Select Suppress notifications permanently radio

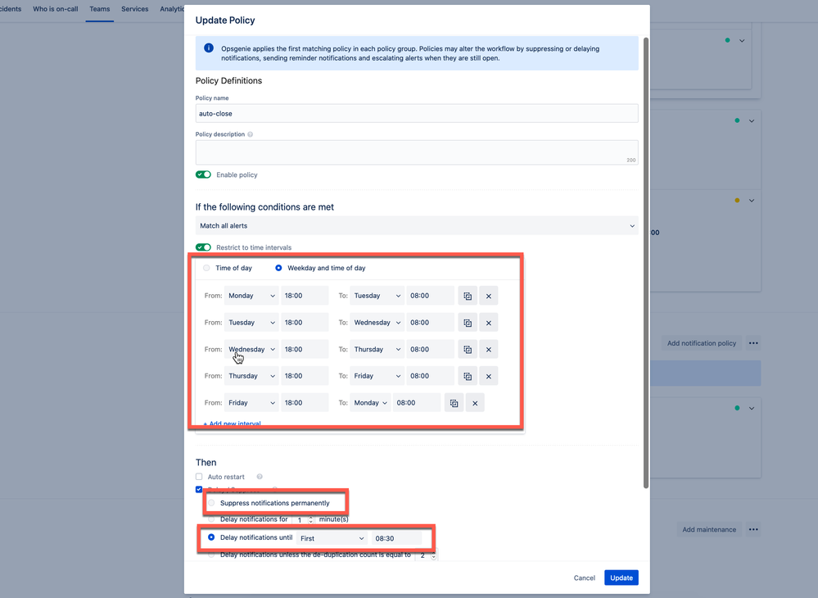pos(211,503)
